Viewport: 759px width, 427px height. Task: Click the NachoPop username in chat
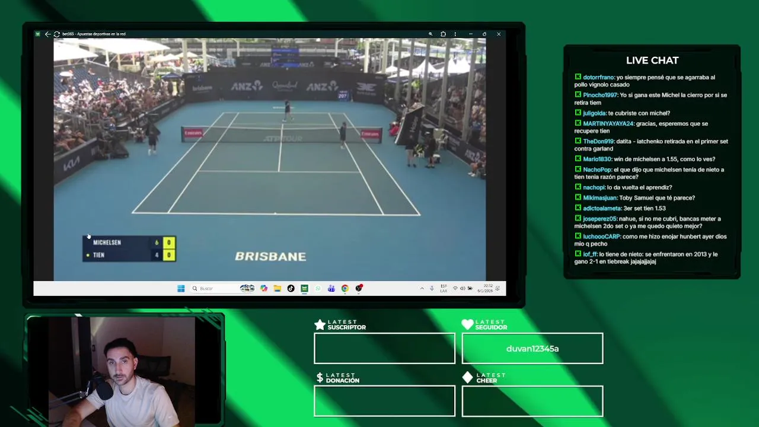pyautogui.click(x=597, y=170)
